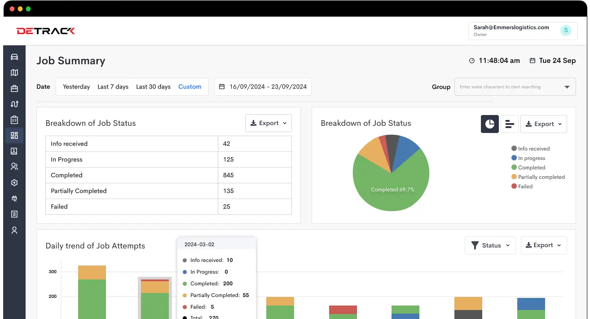Image resolution: width=590 pixels, height=319 pixels.
Task: Open the Status filter dropdown
Action: click(x=490, y=245)
